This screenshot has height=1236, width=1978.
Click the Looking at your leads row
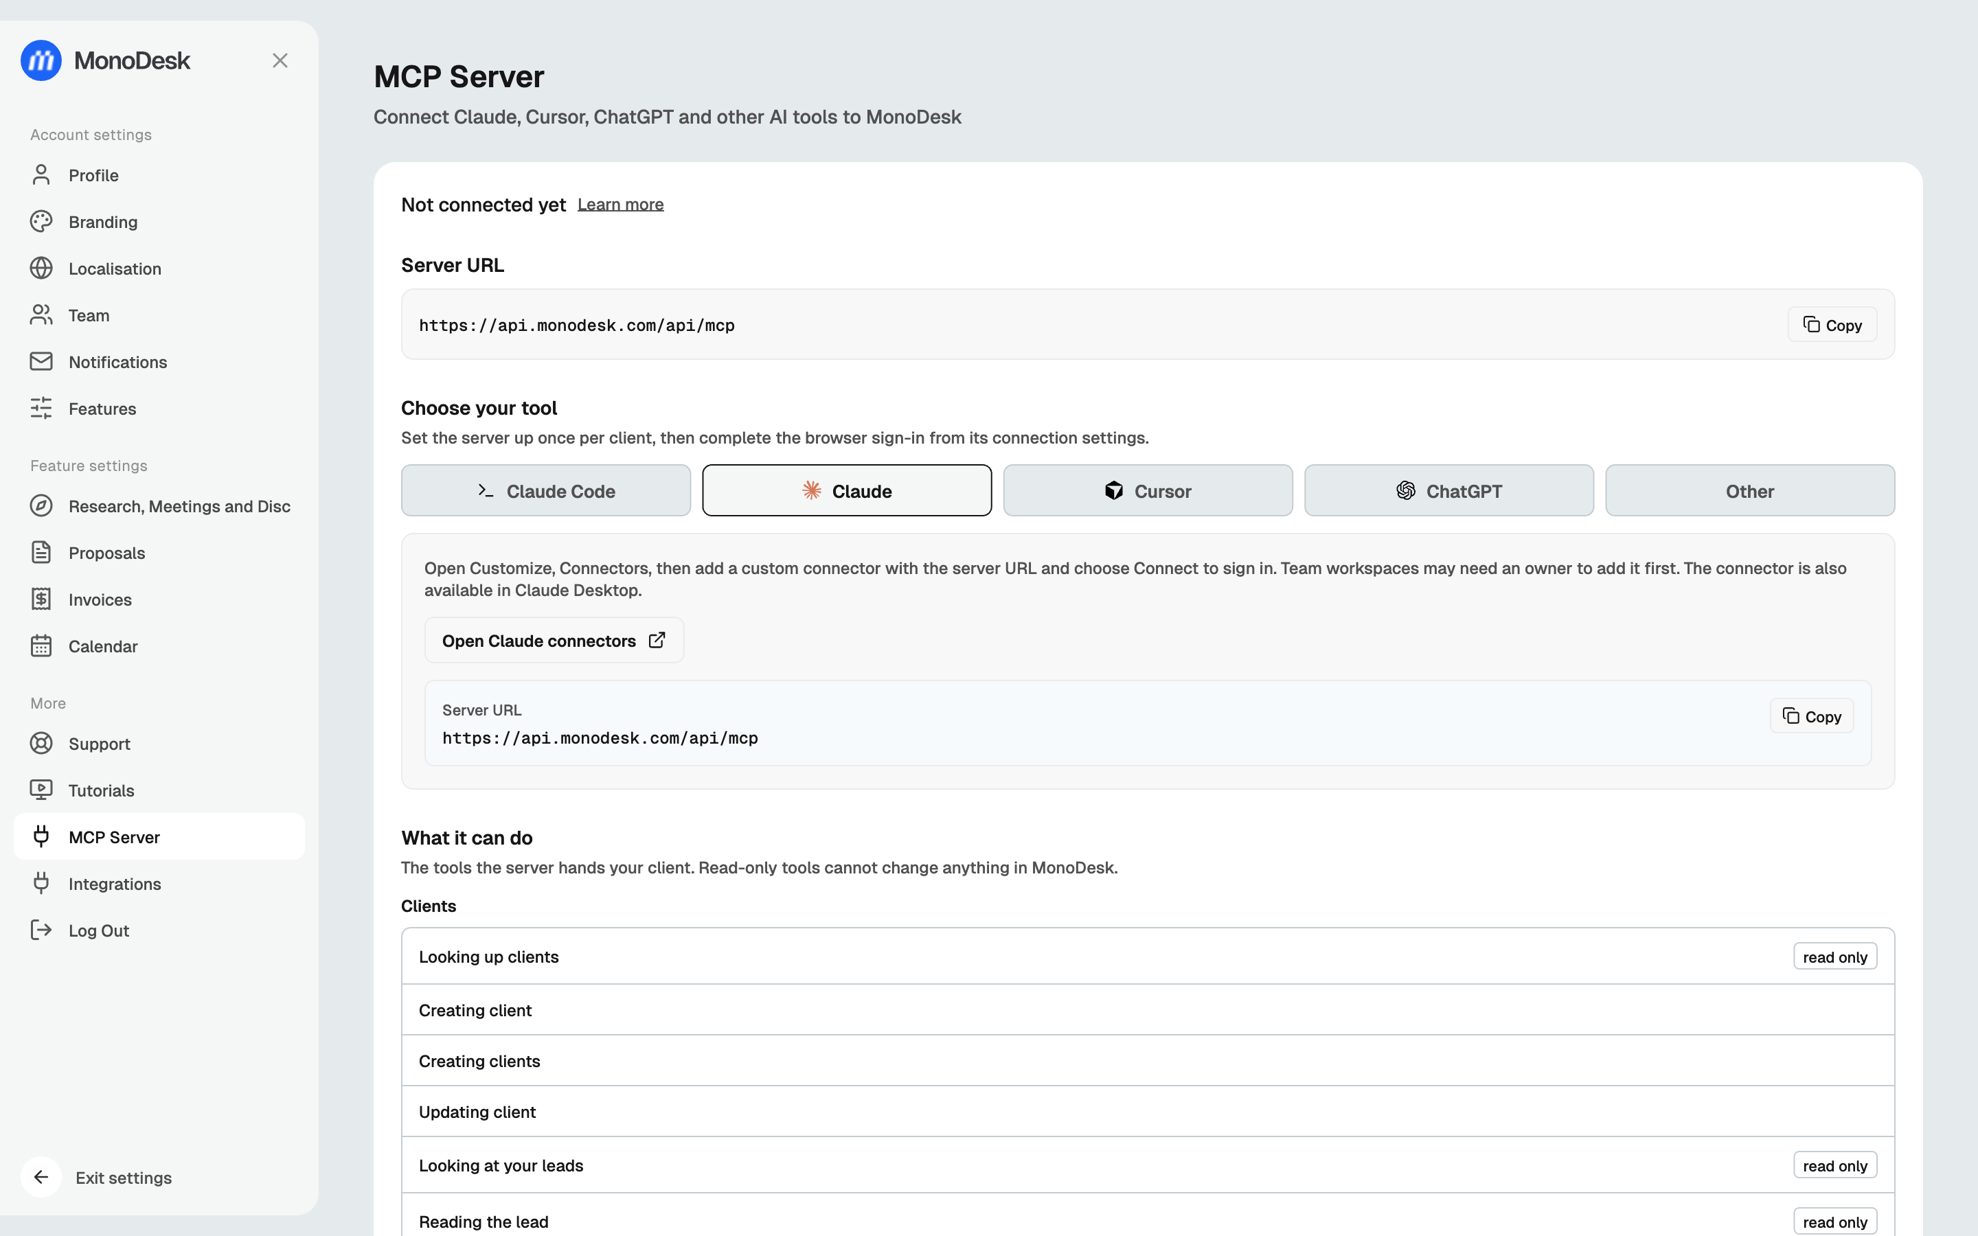click(1148, 1165)
